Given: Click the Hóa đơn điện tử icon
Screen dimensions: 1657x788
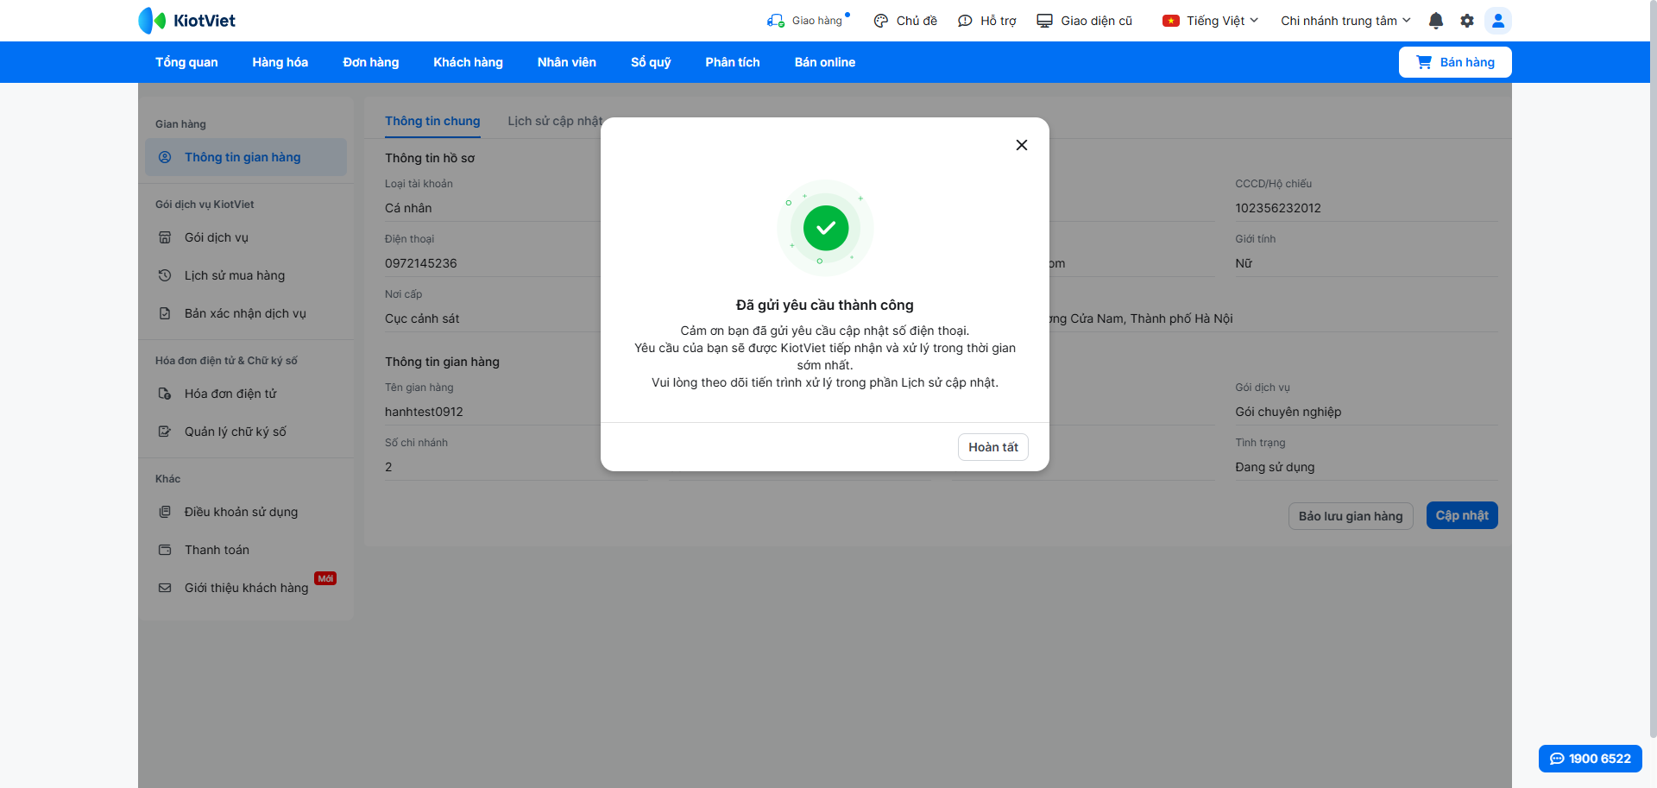Looking at the screenshot, I should click(x=165, y=394).
